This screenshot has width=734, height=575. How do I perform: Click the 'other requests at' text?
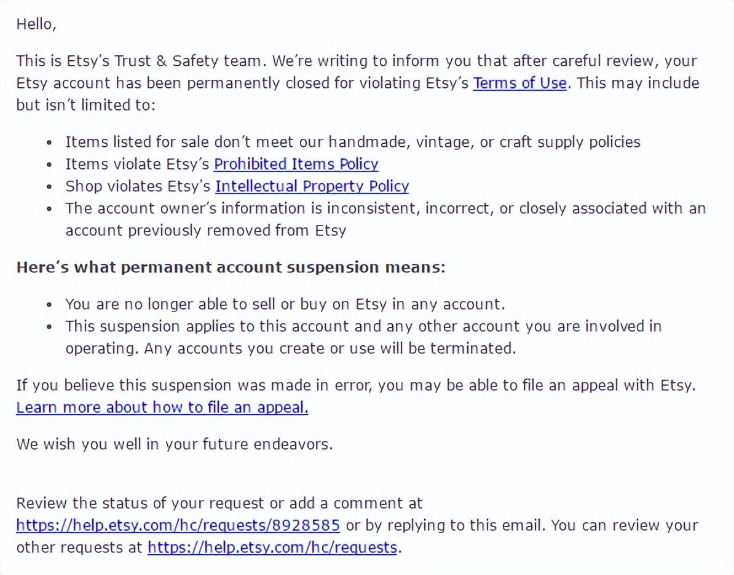[79, 547]
